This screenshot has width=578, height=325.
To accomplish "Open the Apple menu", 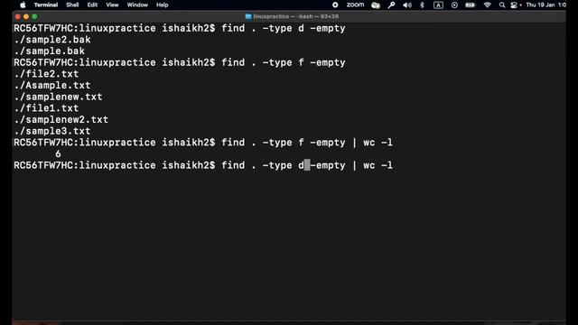I will [x=23, y=5].
